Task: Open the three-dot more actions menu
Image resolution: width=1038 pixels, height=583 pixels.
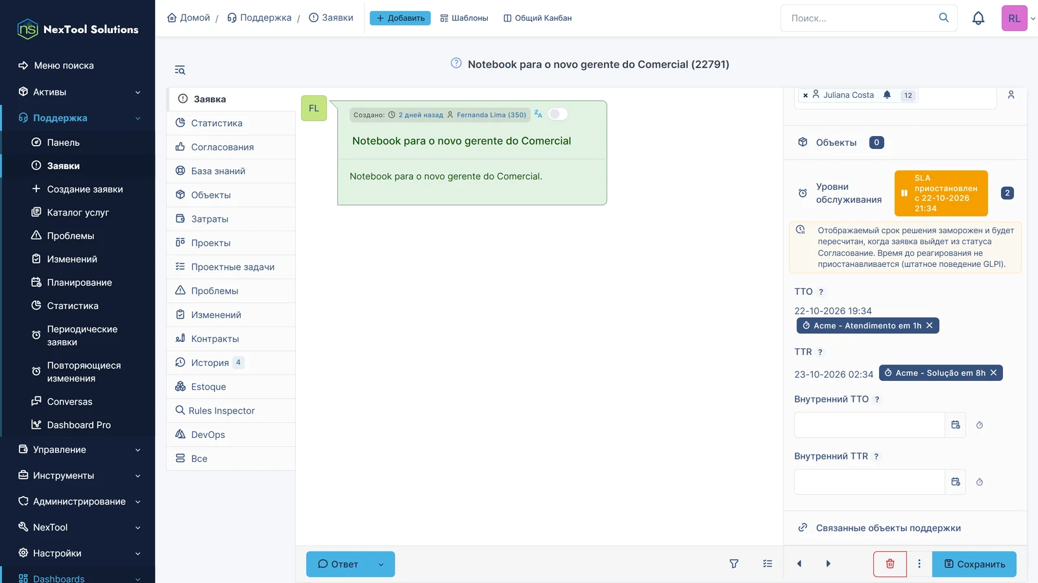Action: [919, 564]
